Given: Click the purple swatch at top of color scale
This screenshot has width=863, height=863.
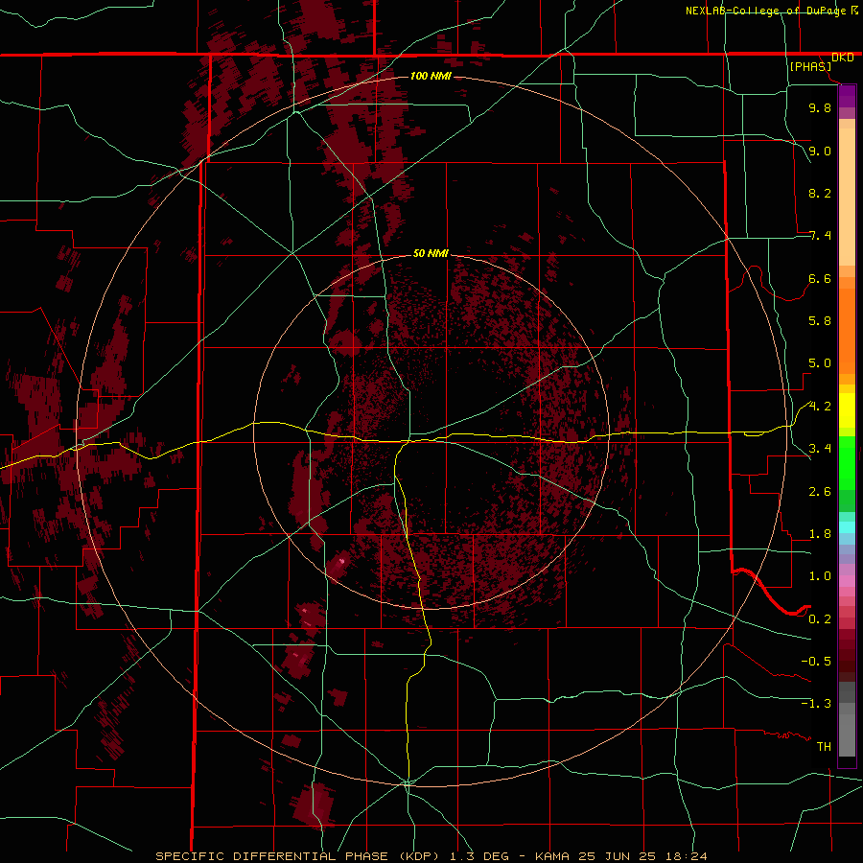Looking at the screenshot, I should coord(847,96).
